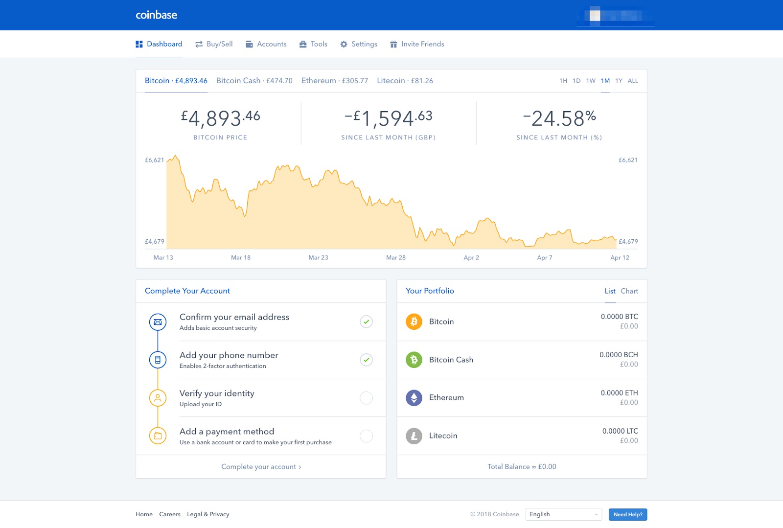Click the Coinbase logo
783x528 pixels.
(x=157, y=15)
